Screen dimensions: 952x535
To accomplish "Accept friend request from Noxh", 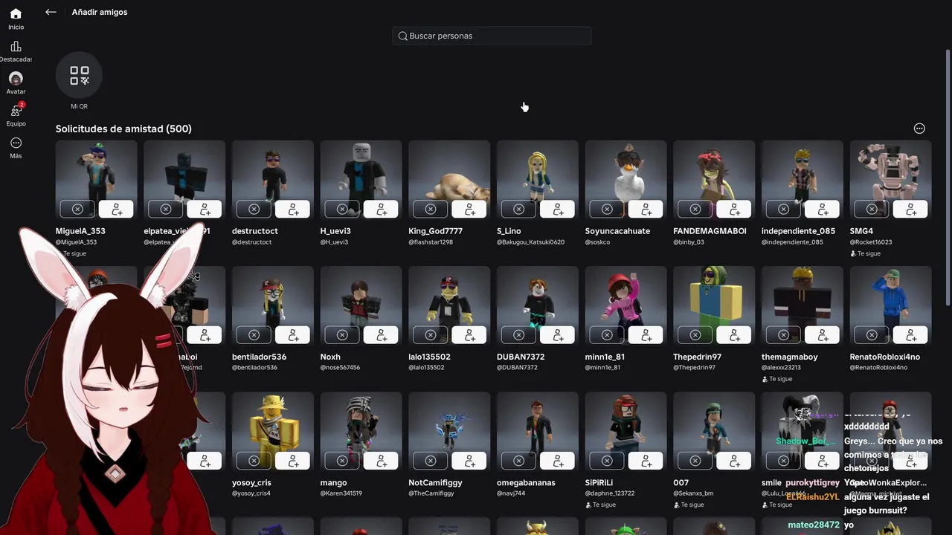I will pos(382,335).
